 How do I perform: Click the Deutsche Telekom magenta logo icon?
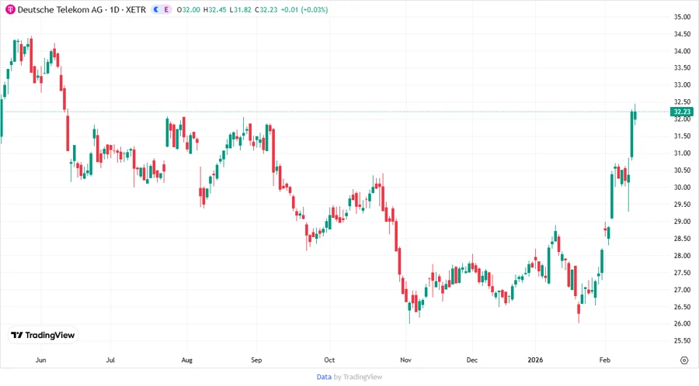coord(10,9)
